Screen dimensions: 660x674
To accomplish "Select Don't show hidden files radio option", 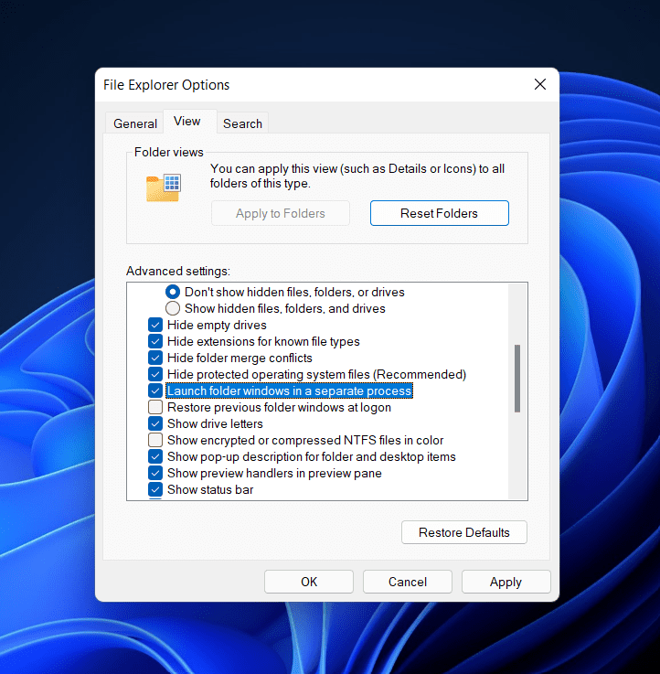I will pyautogui.click(x=173, y=292).
